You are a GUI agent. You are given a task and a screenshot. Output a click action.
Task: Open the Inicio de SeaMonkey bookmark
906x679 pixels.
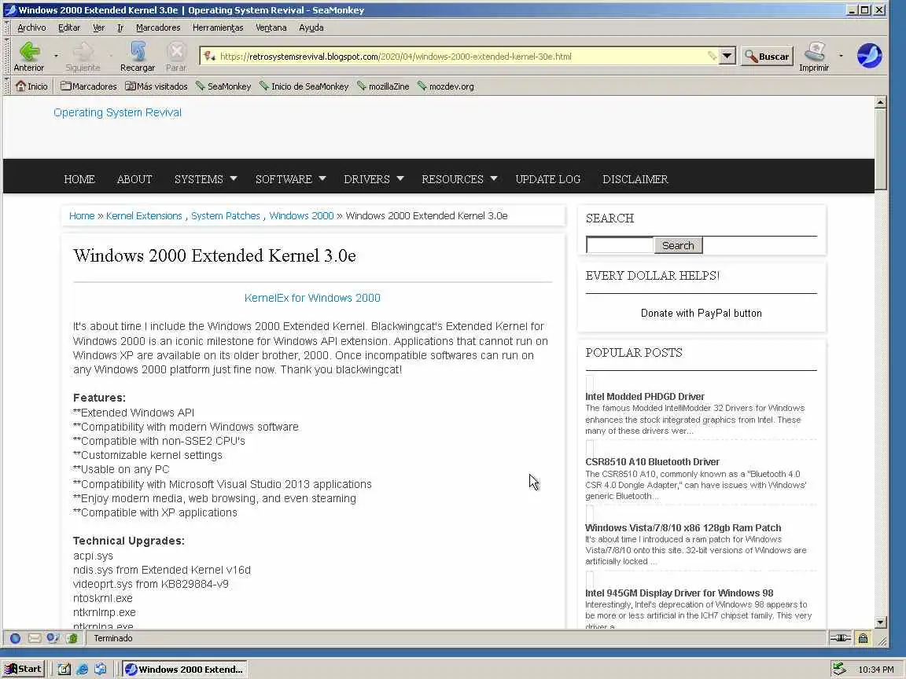tap(304, 86)
